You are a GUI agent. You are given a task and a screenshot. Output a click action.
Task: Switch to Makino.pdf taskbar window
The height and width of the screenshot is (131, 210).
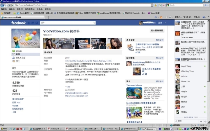pos(56,129)
